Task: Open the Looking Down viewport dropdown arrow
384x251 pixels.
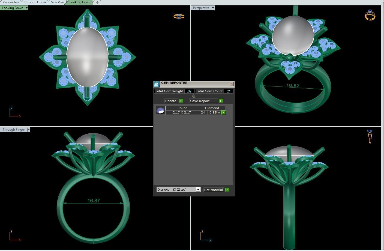Action: (26, 8)
